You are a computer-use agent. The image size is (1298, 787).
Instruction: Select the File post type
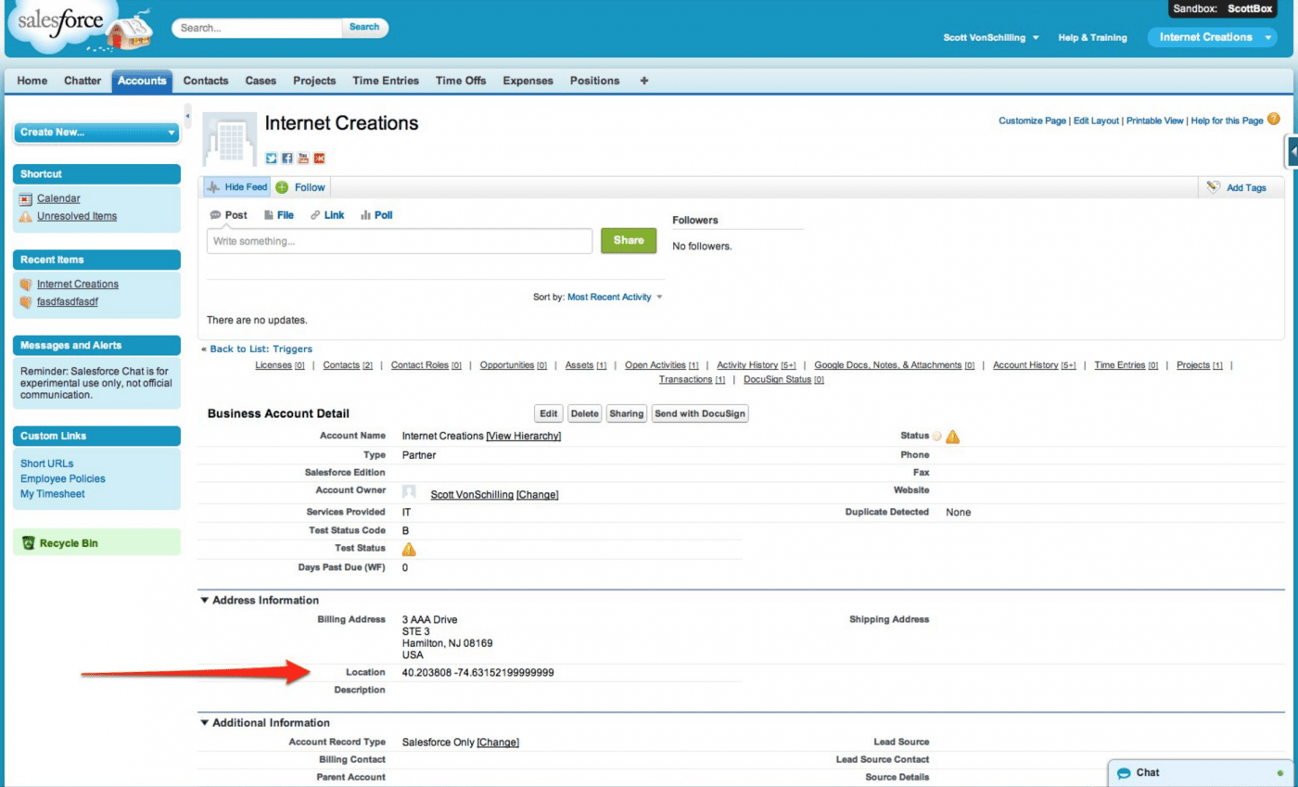click(278, 215)
